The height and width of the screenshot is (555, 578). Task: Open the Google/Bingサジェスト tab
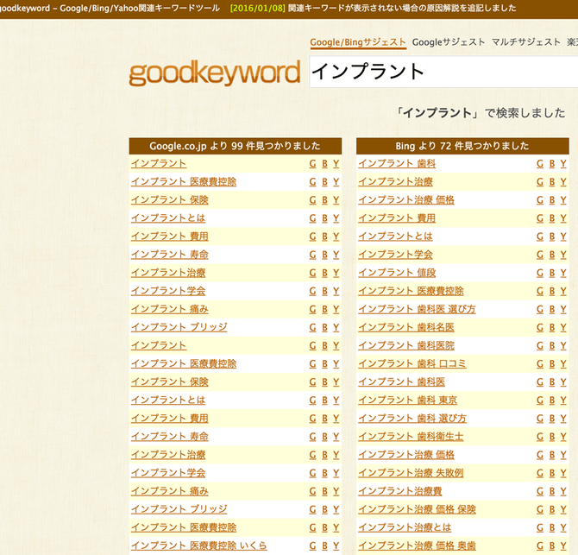pyautogui.click(x=358, y=41)
